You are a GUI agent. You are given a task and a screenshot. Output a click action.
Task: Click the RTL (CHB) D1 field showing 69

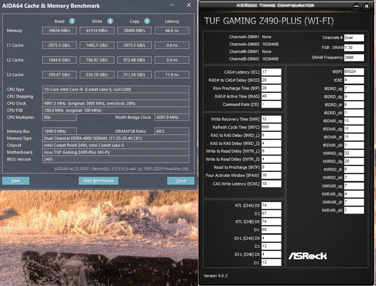271,230
